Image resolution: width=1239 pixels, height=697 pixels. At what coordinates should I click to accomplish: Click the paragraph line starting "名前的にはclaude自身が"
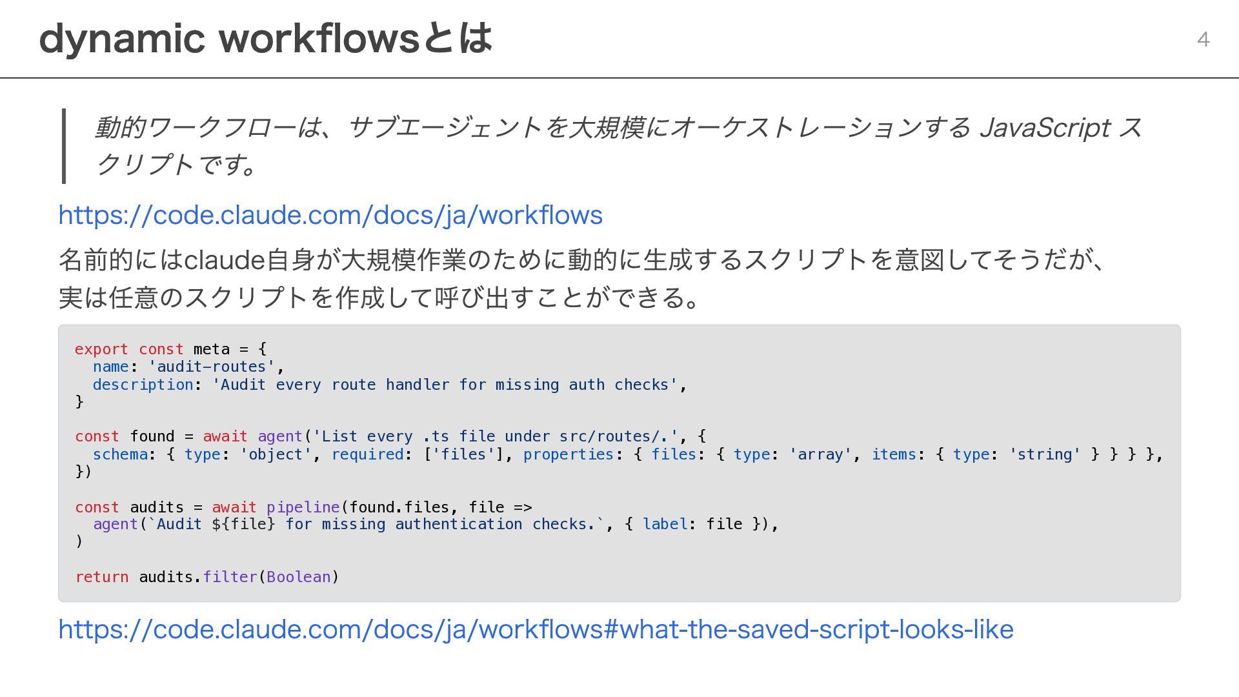pos(582,259)
